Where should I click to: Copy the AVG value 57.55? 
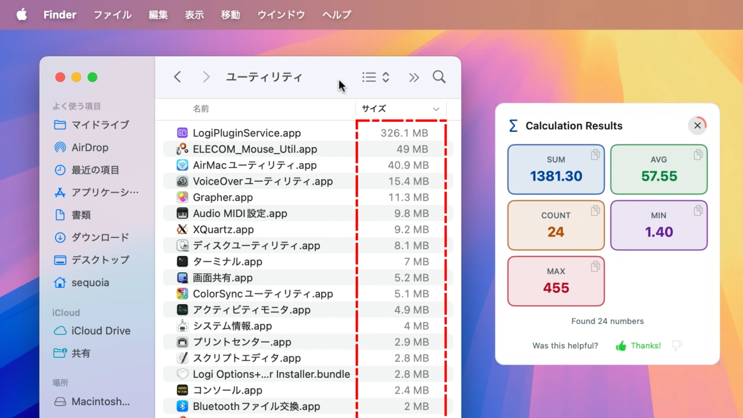[698, 154]
